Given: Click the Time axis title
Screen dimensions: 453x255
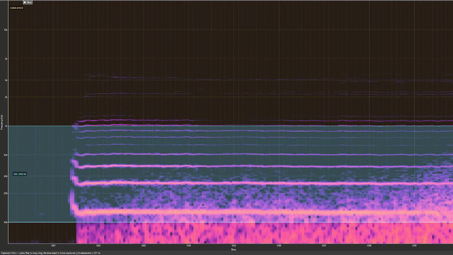Looking at the screenshot, I should point(234,250).
